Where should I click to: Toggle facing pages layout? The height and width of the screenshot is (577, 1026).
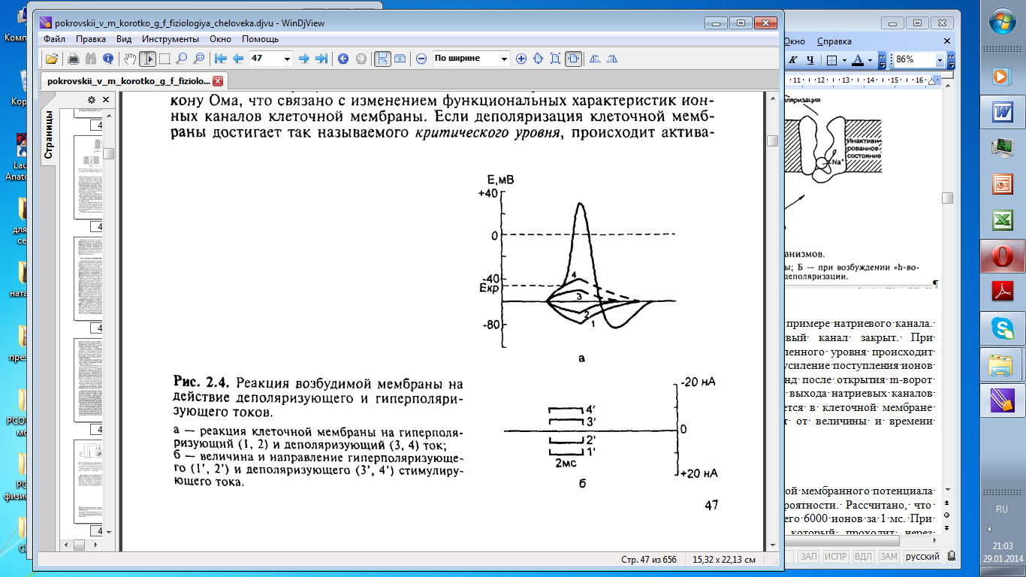[400, 59]
